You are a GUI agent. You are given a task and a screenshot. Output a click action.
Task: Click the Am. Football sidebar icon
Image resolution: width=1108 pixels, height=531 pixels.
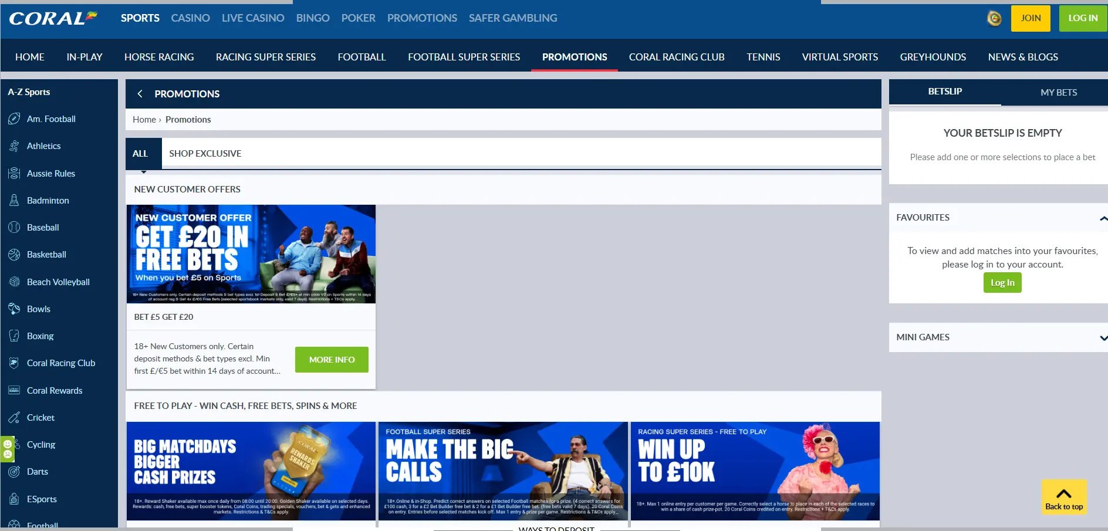14,119
